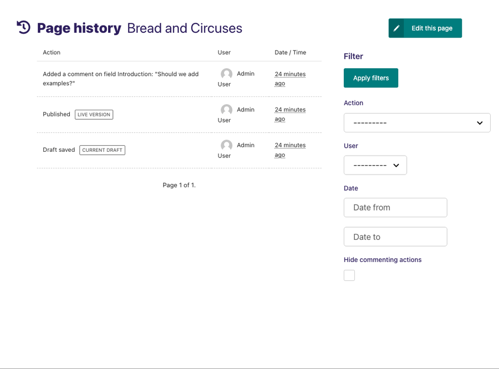
Task: Click the Apply filters button
Action: (x=371, y=78)
